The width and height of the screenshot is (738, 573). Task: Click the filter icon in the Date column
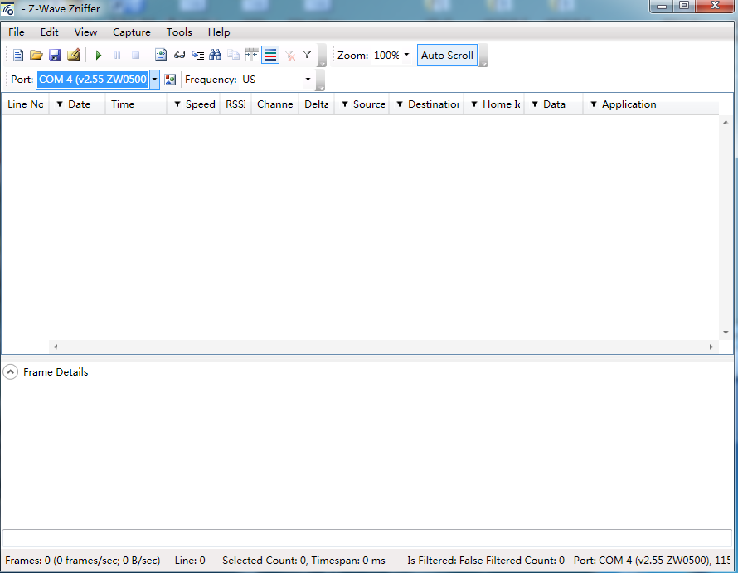(60, 104)
